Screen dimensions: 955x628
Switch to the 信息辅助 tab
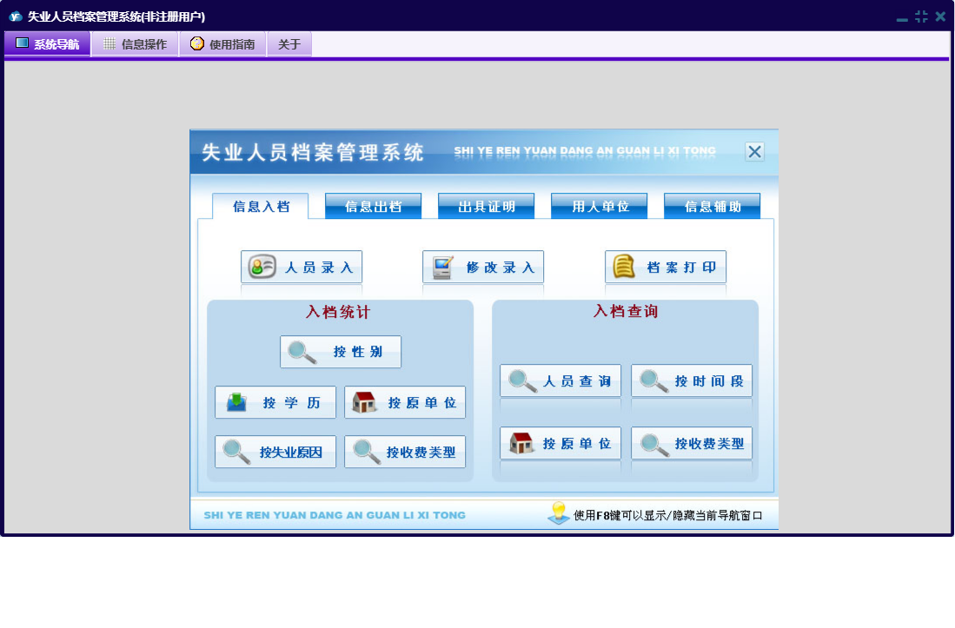[712, 206]
